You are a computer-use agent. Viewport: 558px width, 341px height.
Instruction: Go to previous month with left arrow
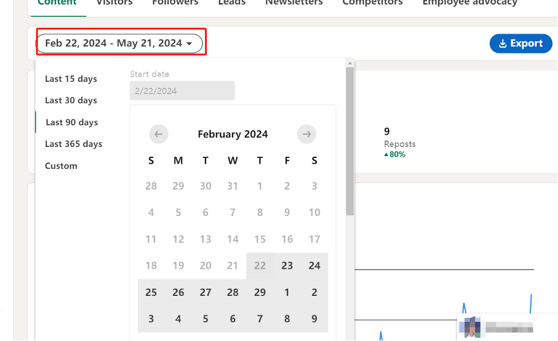[x=159, y=134]
